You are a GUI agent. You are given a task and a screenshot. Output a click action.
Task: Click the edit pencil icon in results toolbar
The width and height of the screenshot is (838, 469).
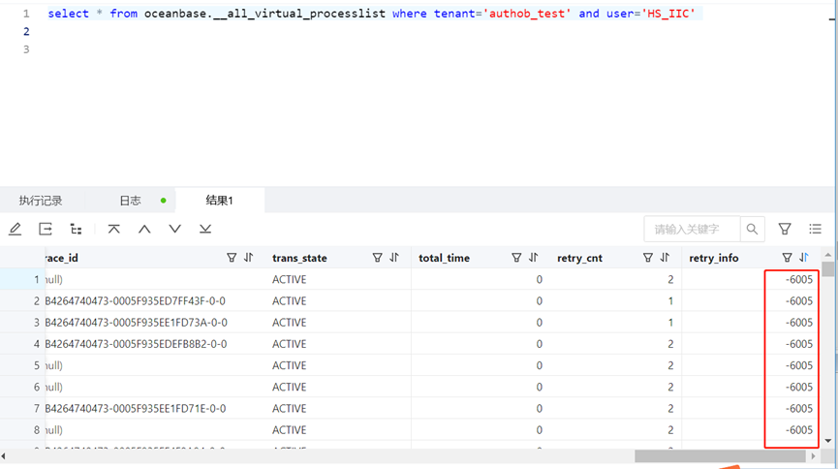coord(15,230)
